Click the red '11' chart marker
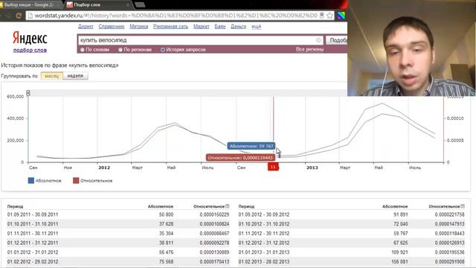This screenshot has height=268, width=476. pyautogui.click(x=273, y=167)
